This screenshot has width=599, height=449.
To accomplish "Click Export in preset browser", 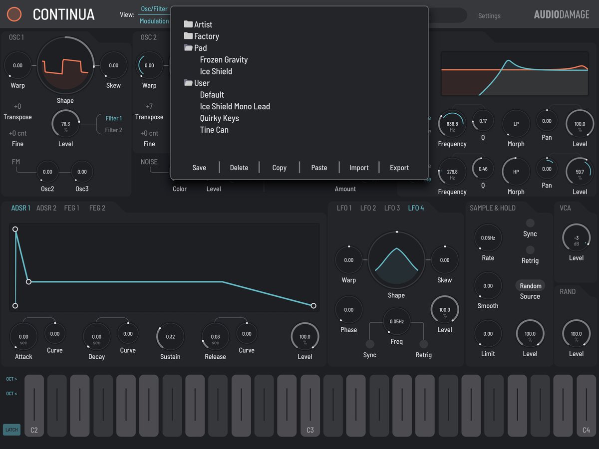I will click(399, 168).
